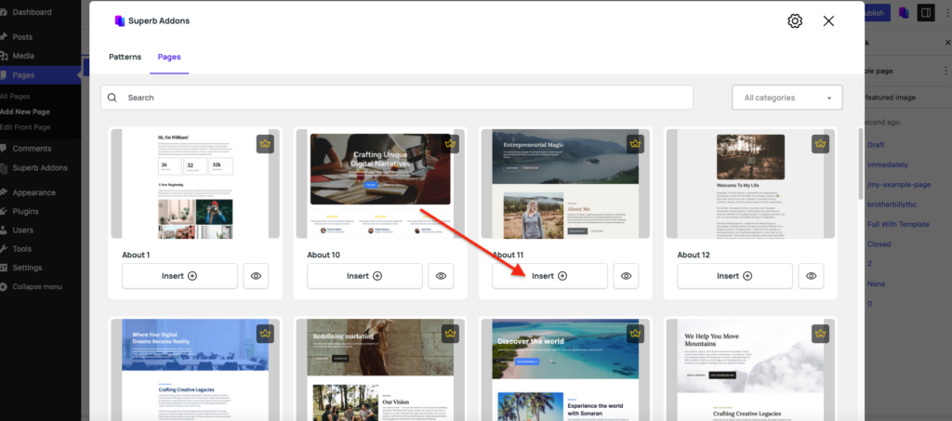Preview About 12 with eye icon
Viewport: 952px width, 421px height.
811,276
